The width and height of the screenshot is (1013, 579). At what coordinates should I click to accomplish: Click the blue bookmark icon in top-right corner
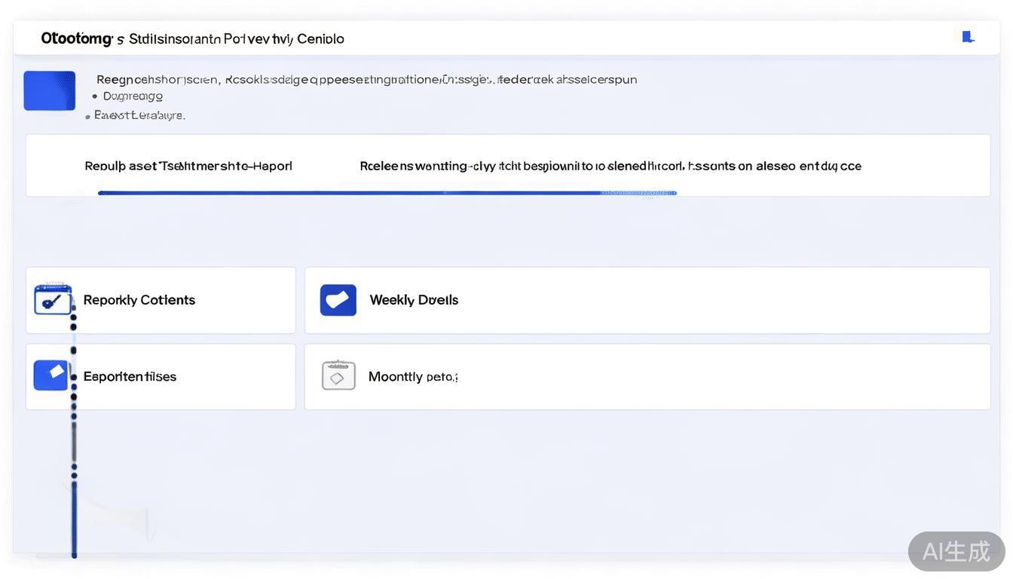(x=968, y=37)
